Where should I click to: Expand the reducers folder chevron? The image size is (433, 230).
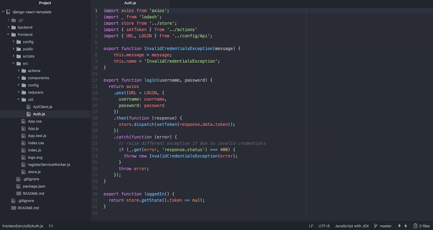[x=19, y=92]
